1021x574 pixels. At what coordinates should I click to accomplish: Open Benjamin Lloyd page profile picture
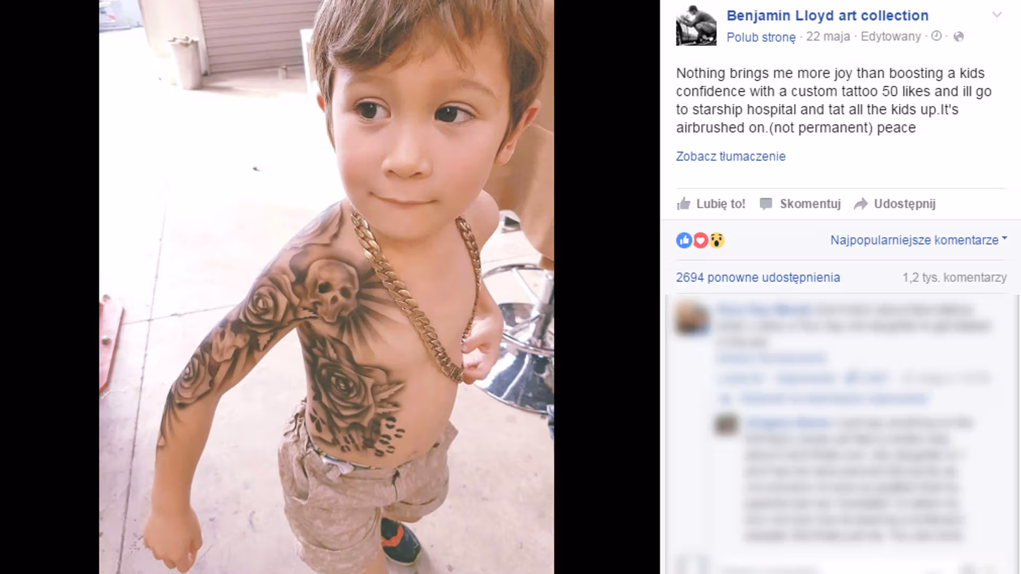click(696, 26)
